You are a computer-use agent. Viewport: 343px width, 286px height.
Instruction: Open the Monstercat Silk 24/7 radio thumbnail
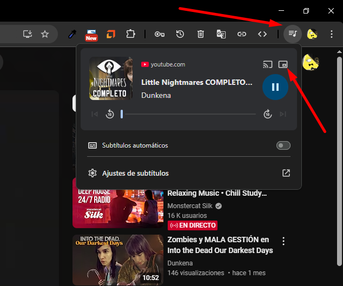click(x=118, y=209)
